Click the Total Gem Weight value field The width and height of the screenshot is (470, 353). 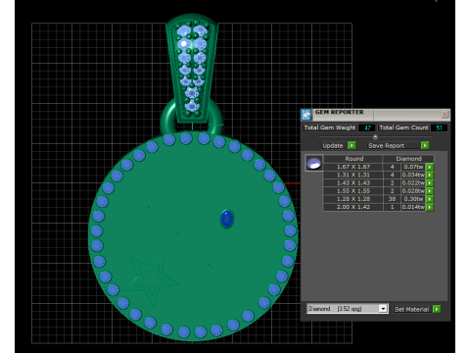[x=366, y=127]
